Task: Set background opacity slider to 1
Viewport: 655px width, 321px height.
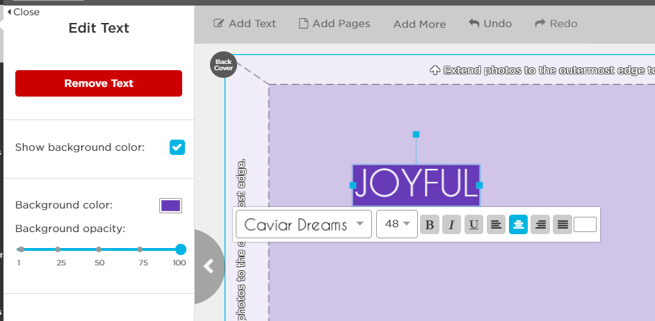Action: 21,249
